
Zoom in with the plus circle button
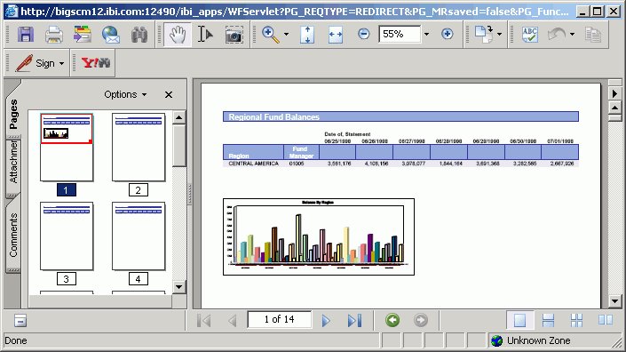[448, 34]
